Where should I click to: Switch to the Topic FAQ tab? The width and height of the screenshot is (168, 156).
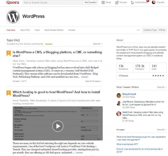pos(25,30)
